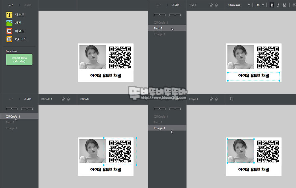The image size is (296, 188).
Task: Click 레이어 tab where QRCode 1 is selected
Action: (x=28, y=99)
